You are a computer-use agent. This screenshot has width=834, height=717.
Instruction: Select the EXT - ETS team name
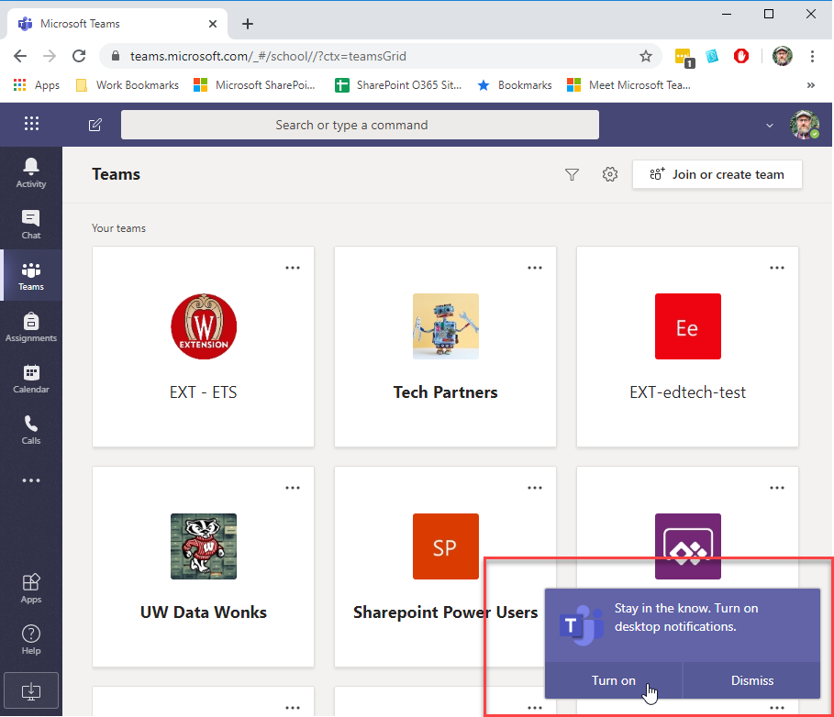pyautogui.click(x=203, y=392)
